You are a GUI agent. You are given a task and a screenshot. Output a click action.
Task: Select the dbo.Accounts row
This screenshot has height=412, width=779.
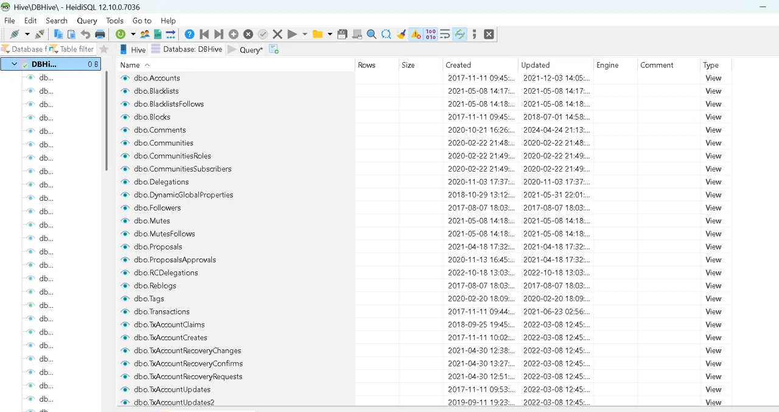coord(424,78)
